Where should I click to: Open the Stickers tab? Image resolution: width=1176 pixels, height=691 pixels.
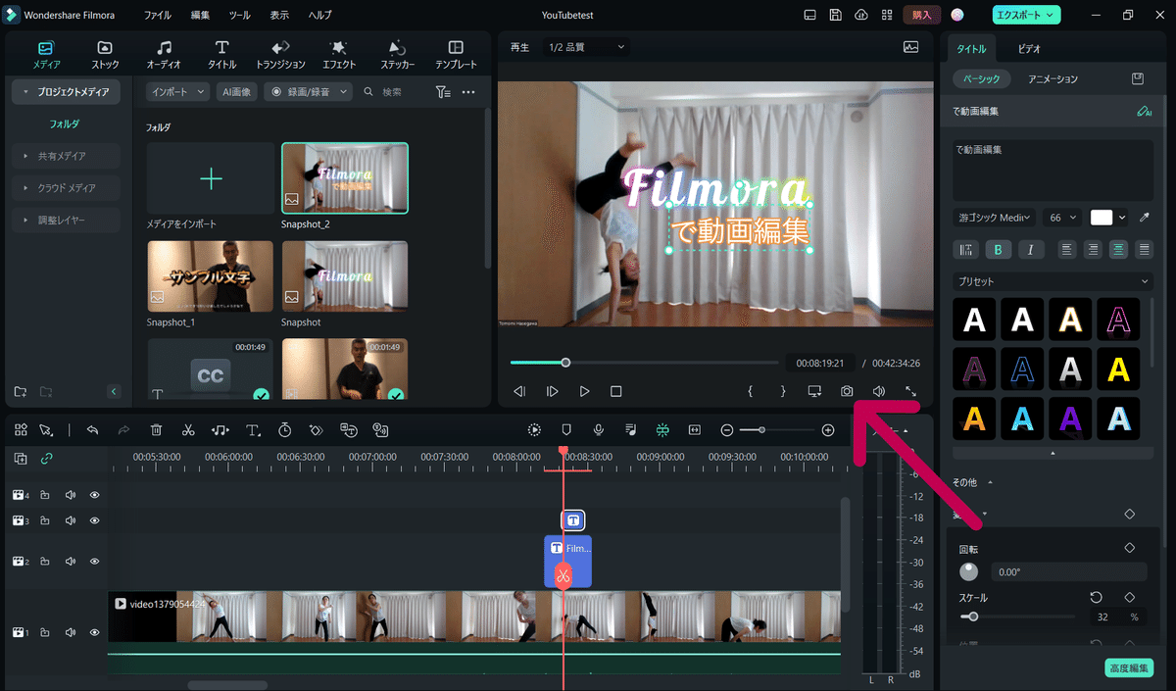[x=397, y=55]
